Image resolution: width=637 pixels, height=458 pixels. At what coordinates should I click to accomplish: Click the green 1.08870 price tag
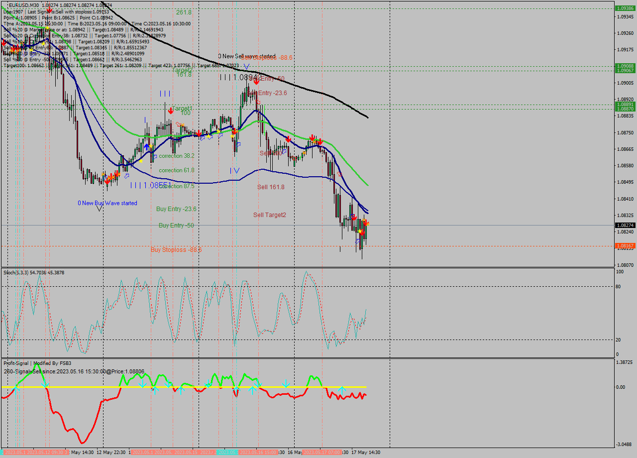tap(625, 109)
